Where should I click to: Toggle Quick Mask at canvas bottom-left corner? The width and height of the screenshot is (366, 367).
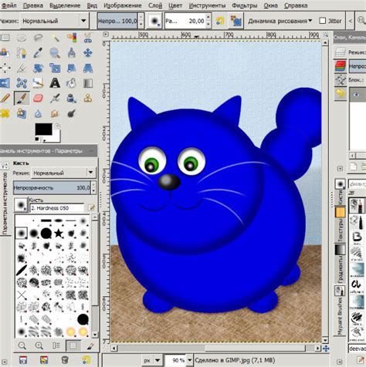pyautogui.click(x=106, y=348)
